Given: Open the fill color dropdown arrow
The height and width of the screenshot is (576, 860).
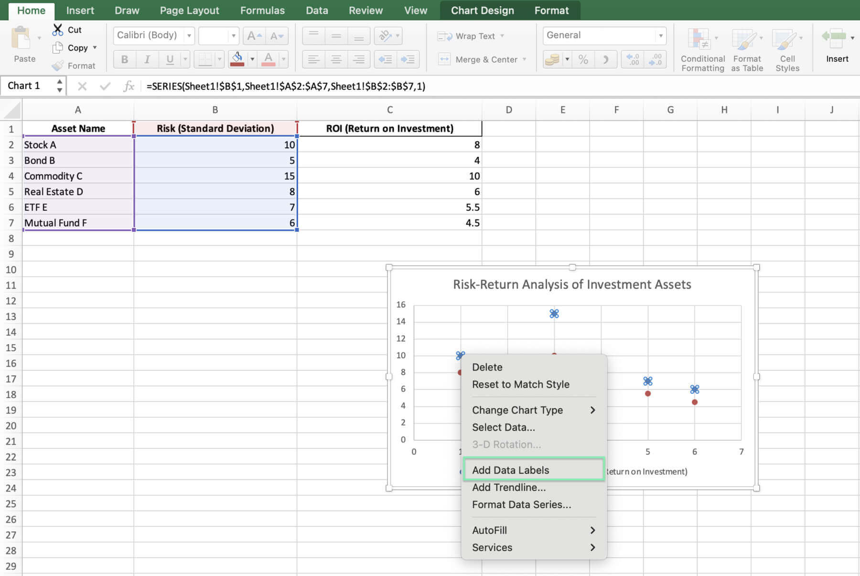Looking at the screenshot, I should tap(252, 59).
